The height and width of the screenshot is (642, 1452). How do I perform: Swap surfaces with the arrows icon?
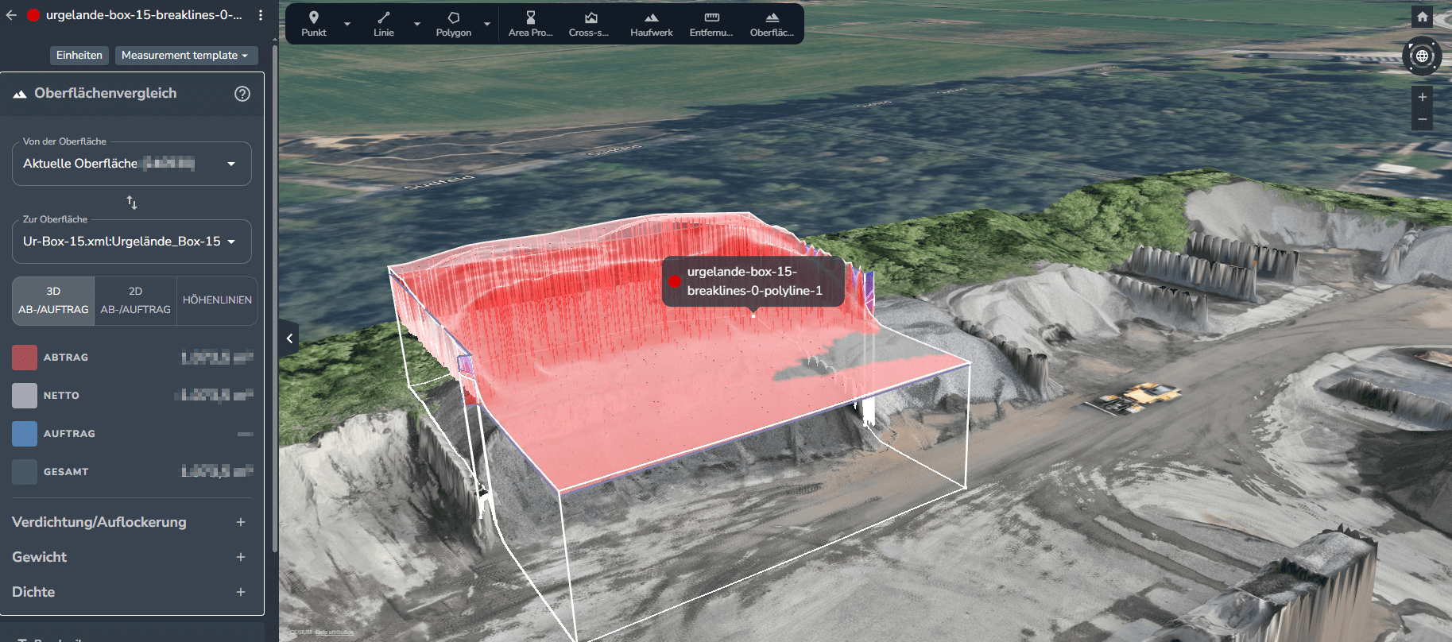pyautogui.click(x=132, y=203)
